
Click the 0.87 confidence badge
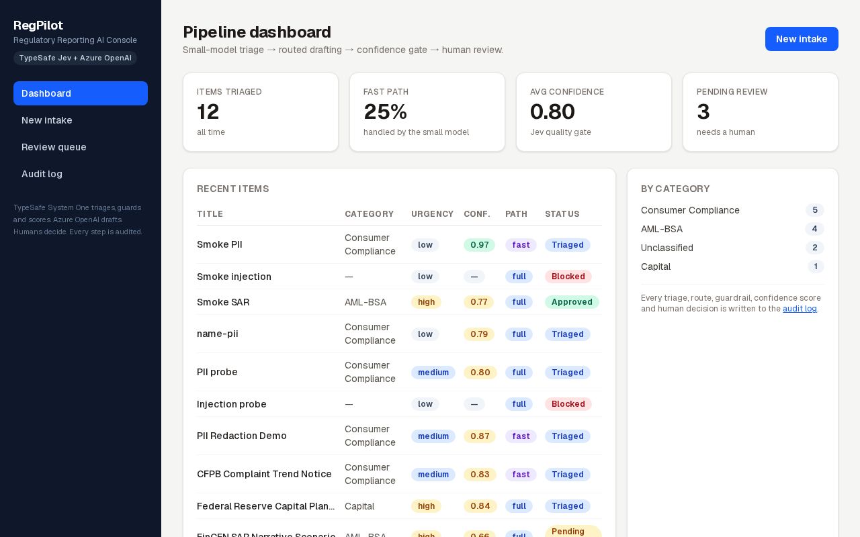tap(480, 436)
